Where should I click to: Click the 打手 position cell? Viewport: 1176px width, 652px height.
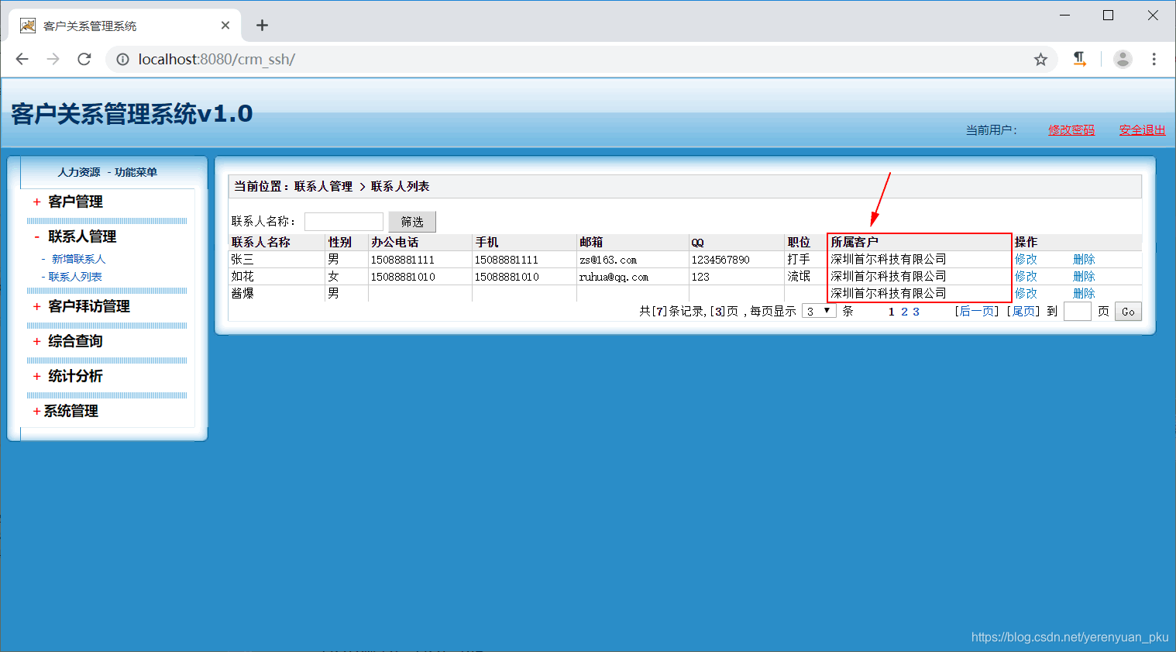pyautogui.click(x=799, y=259)
